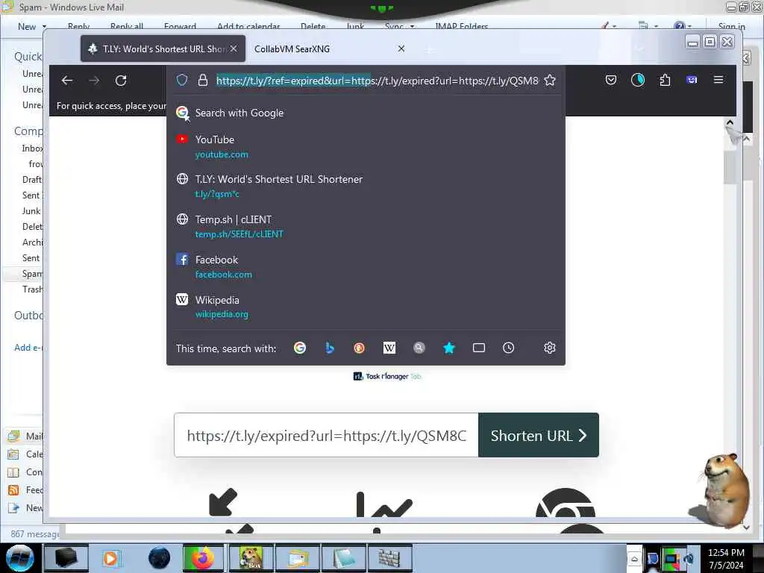
Task: Open search settings gear icon
Action: [x=550, y=348]
